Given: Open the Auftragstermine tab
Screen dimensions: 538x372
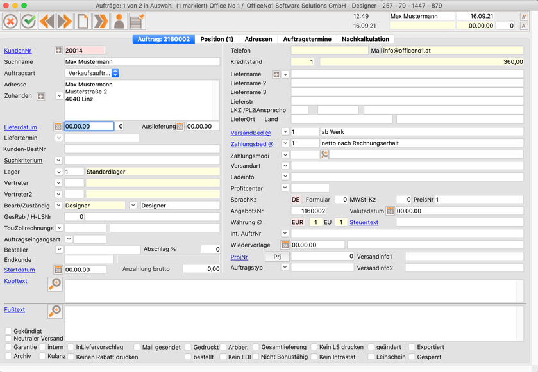Looking at the screenshot, I should click(307, 39).
